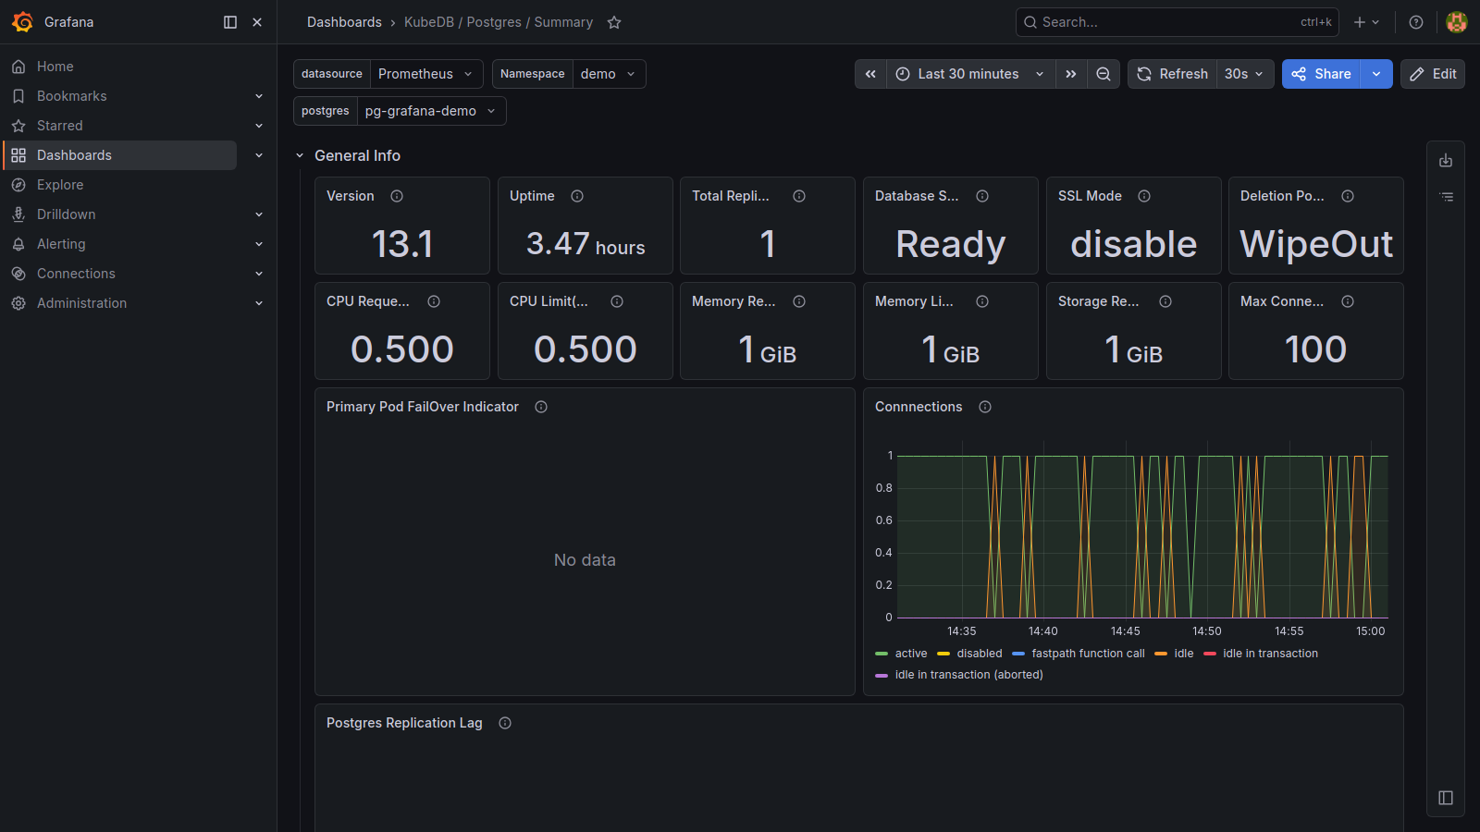This screenshot has width=1480, height=832.
Task: Click the Share button
Action: click(x=1321, y=74)
